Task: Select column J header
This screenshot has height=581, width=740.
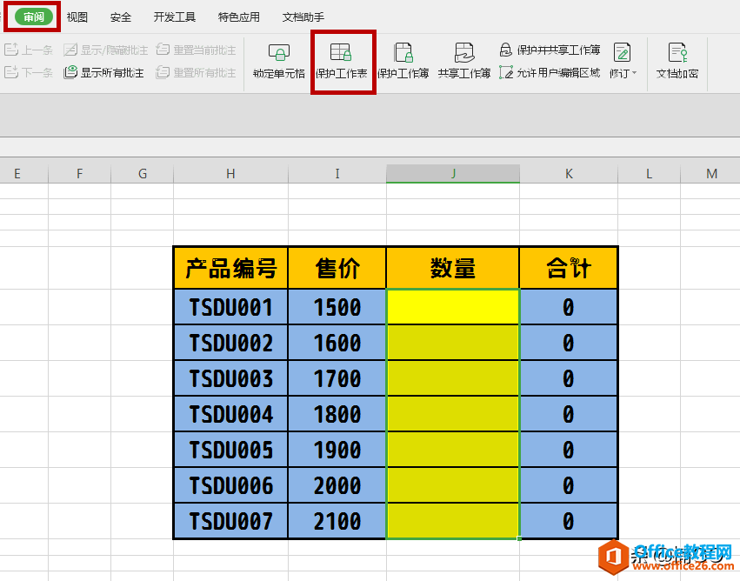Action: 453,174
